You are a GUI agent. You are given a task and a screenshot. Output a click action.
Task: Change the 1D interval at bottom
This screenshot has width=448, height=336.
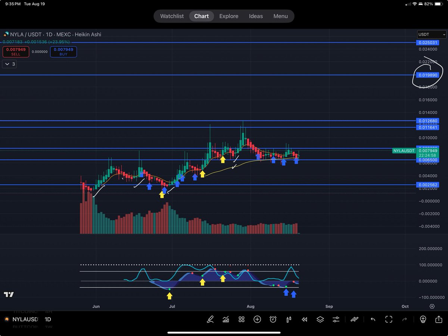48,320
